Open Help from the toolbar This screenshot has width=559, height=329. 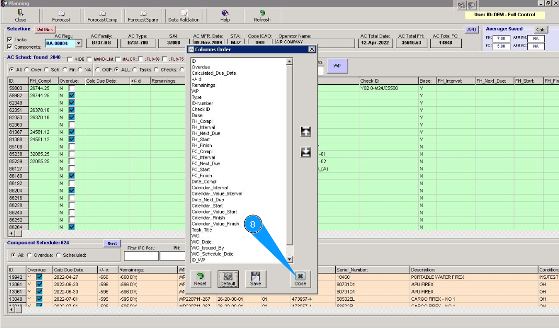pyautogui.click(x=224, y=16)
